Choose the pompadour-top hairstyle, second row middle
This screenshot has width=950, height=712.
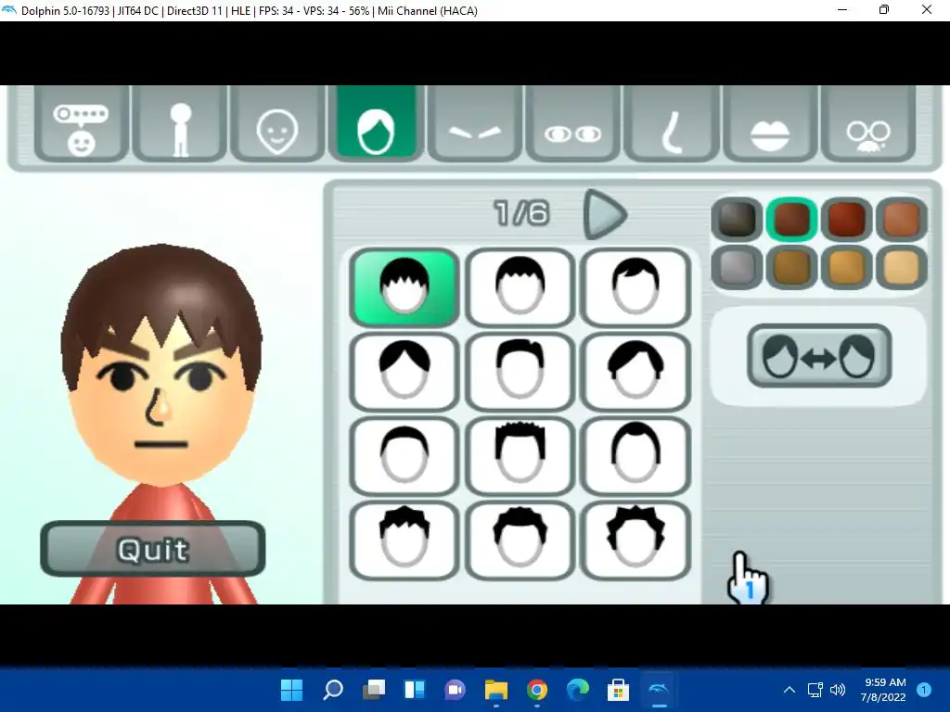tap(520, 372)
